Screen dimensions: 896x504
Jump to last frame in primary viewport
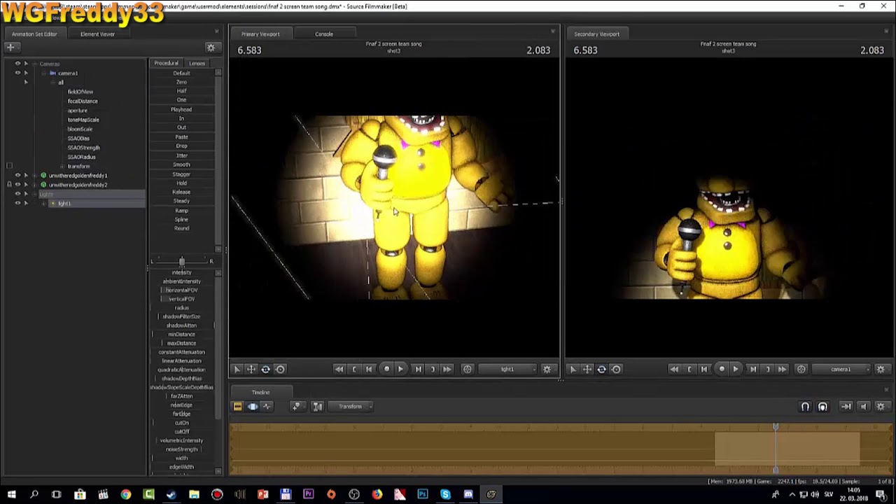[x=447, y=369]
